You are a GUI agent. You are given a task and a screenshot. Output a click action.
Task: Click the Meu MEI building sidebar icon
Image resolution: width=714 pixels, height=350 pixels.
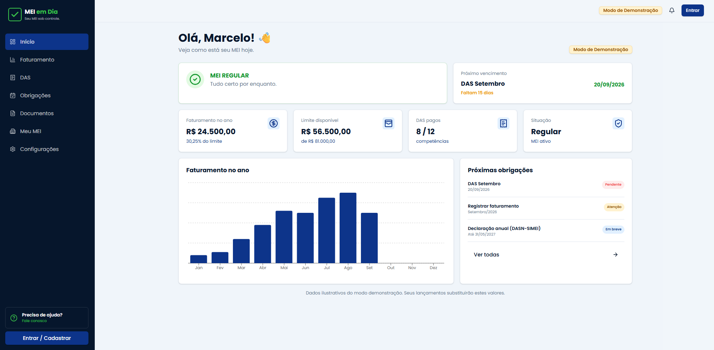13,131
